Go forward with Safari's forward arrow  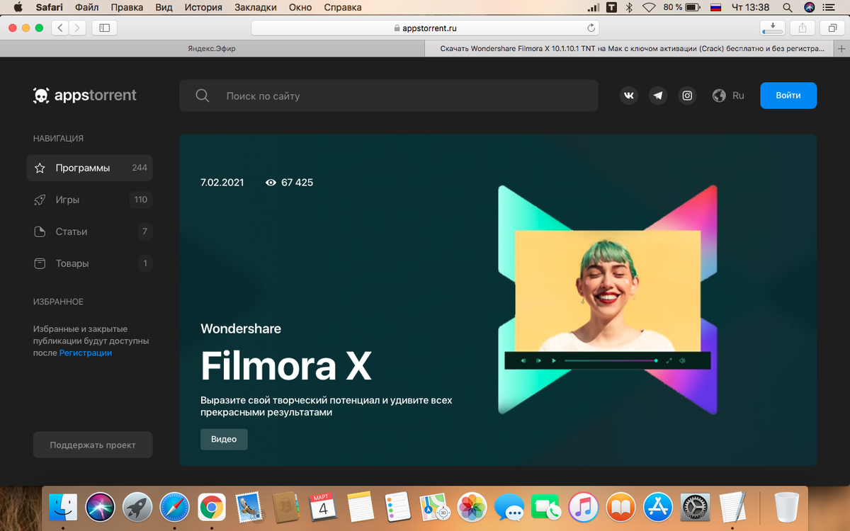coord(77,28)
